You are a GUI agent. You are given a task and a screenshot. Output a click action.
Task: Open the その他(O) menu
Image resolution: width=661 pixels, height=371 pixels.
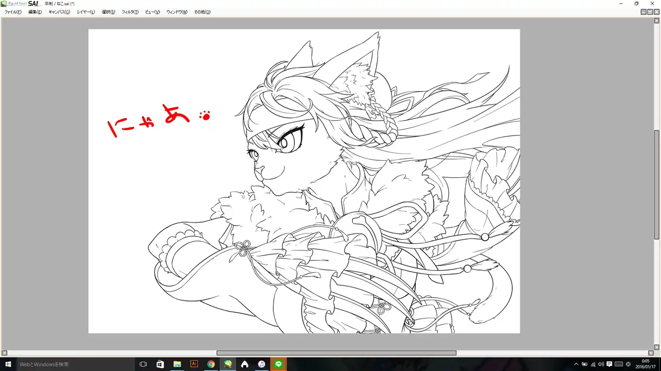point(202,12)
